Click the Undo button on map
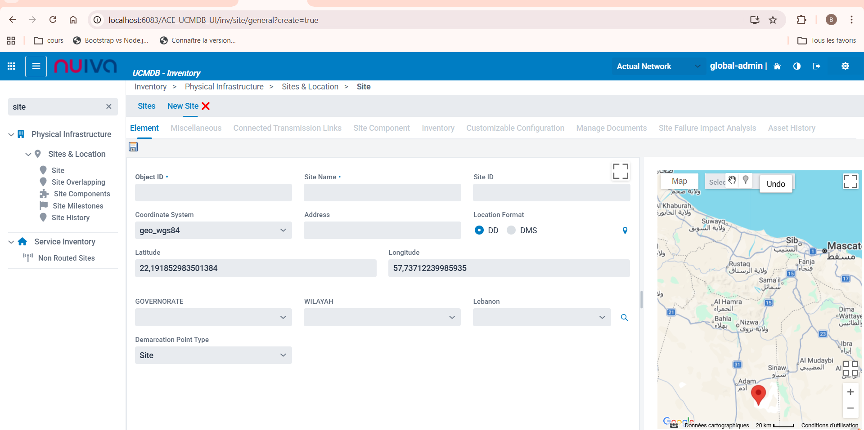Screen dimensions: 864x430 point(775,184)
